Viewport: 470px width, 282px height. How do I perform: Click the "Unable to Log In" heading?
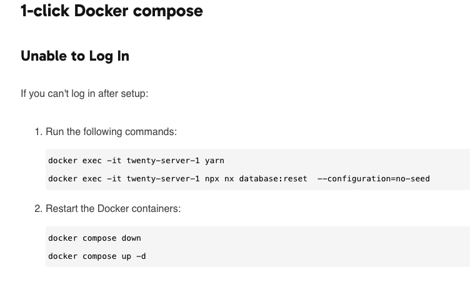(75, 56)
